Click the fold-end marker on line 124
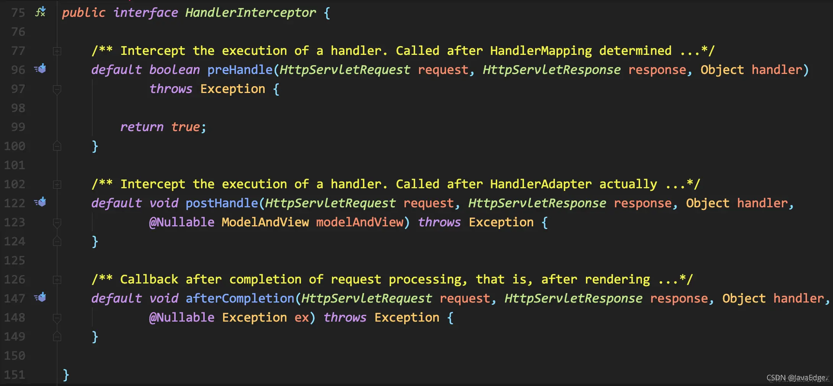 click(57, 241)
